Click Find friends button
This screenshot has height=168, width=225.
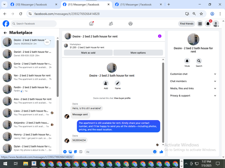click(187, 24)
